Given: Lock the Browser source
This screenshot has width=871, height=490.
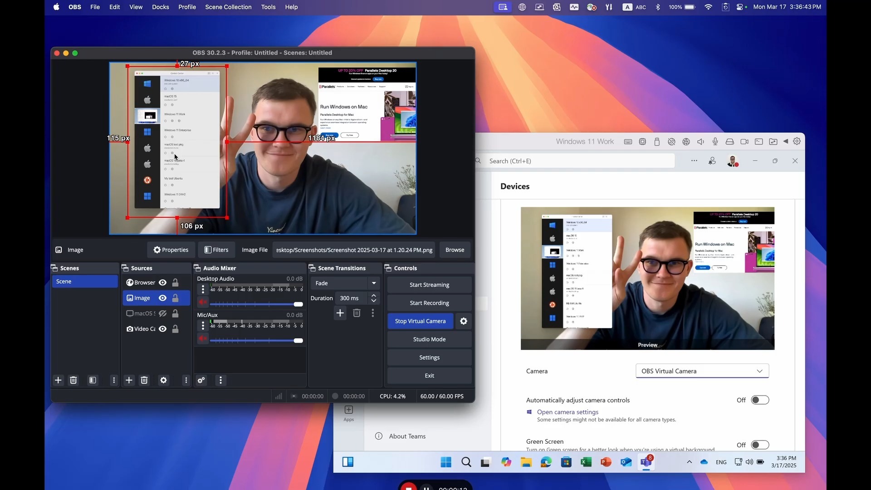Looking at the screenshot, I should pos(175,283).
